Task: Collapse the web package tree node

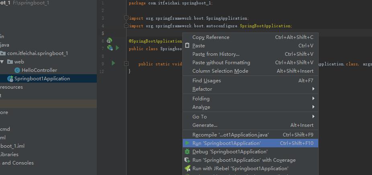Action: coord(2,62)
